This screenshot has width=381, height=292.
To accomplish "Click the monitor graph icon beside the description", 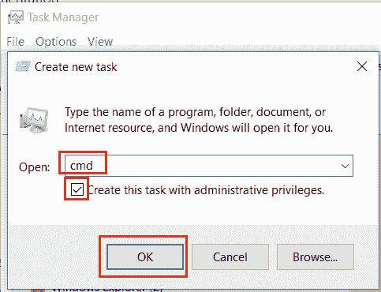I will tap(34, 120).
